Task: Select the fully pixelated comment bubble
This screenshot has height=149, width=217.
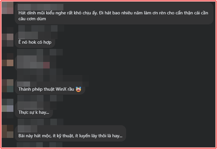Action: (33, 62)
